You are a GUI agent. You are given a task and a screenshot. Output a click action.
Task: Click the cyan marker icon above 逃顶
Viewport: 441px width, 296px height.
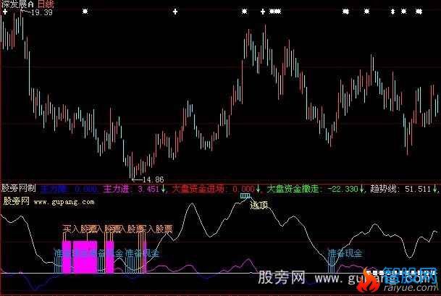click(245, 196)
